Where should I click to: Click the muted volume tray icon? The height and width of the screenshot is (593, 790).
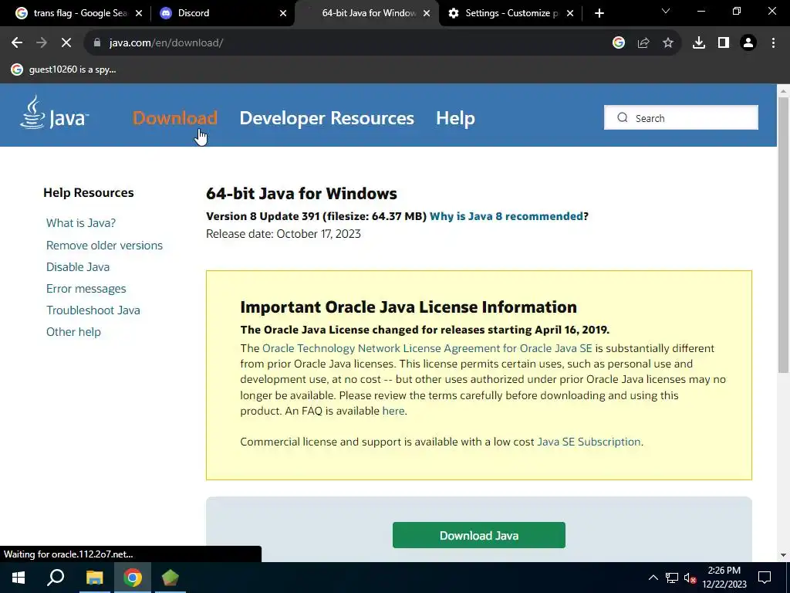690,578
